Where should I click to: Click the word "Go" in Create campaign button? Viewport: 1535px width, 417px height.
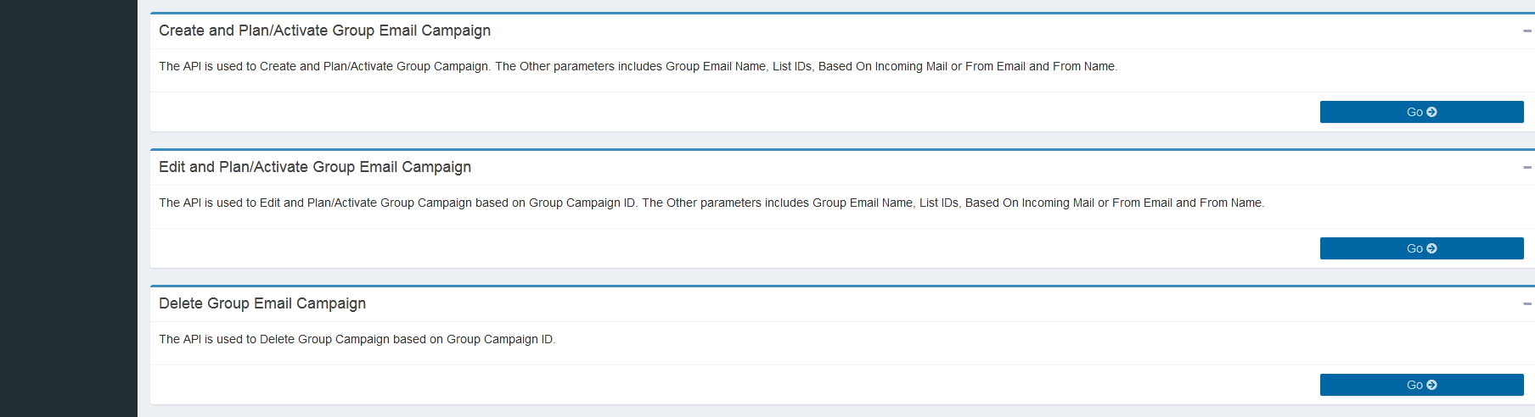point(1414,112)
